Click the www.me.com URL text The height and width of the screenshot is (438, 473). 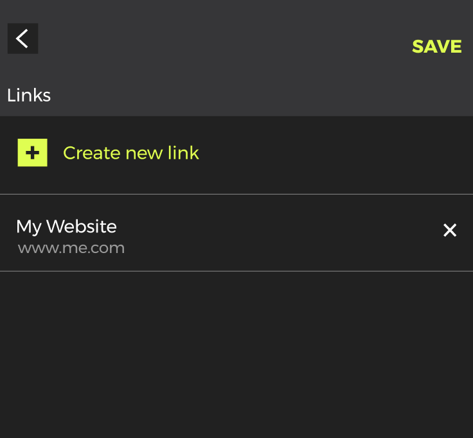(x=71, y=248)
